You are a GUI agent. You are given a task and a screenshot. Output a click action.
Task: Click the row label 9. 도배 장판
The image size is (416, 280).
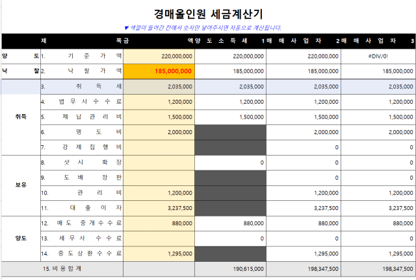82,178
